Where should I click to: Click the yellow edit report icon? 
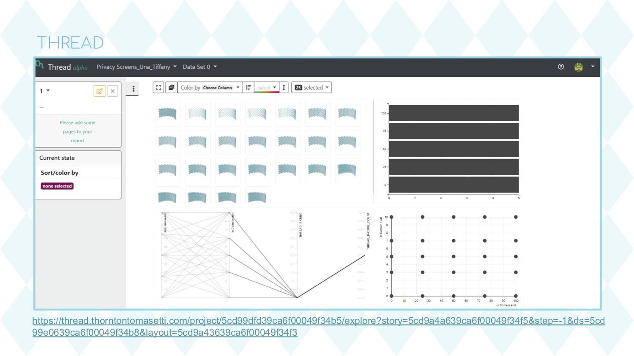[x=99, y=91]
